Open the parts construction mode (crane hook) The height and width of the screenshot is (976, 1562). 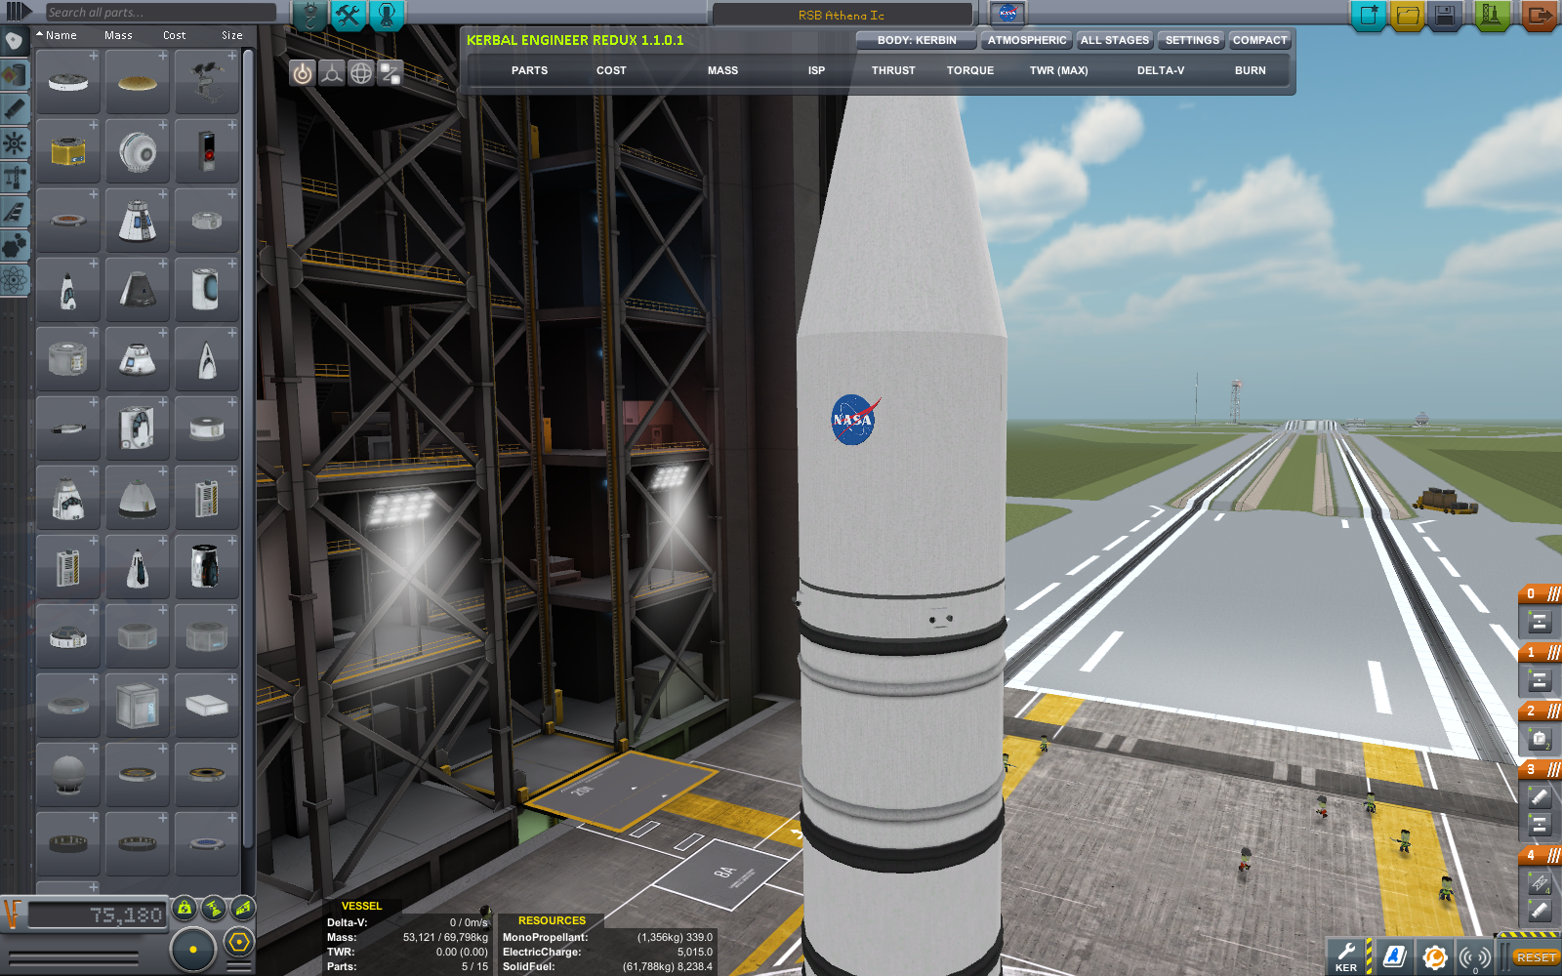coord(310,15)
